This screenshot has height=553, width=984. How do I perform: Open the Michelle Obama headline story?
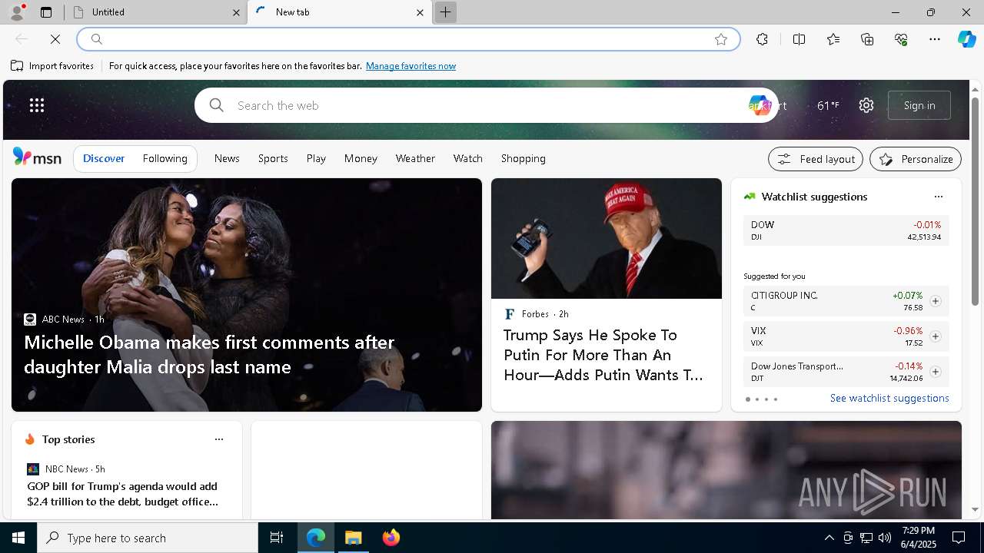(209, 354)
